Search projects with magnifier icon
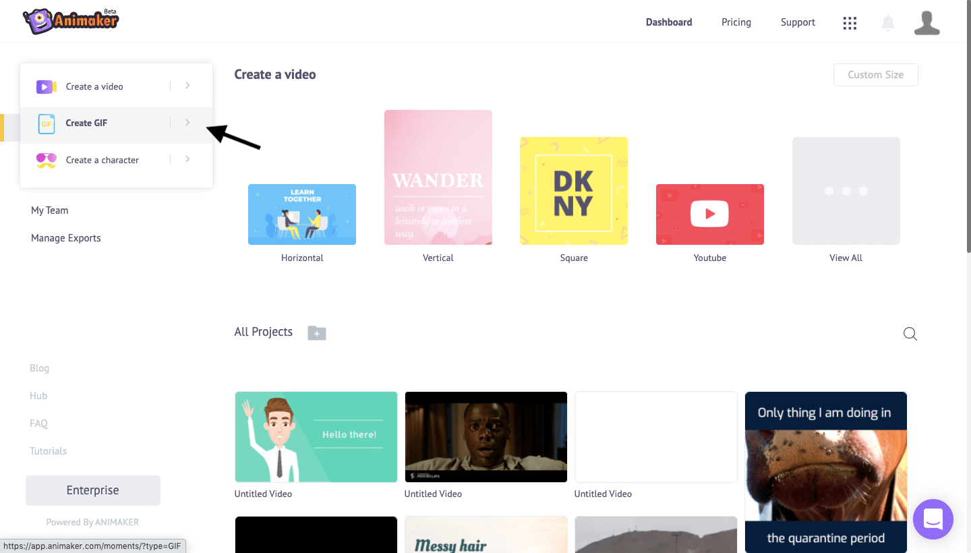The height and width of the screenshot is (553, 971). click(x=910, y=334)
